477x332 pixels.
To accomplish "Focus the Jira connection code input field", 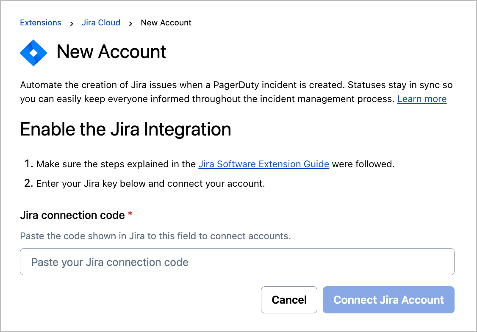I will click(237, 262).
